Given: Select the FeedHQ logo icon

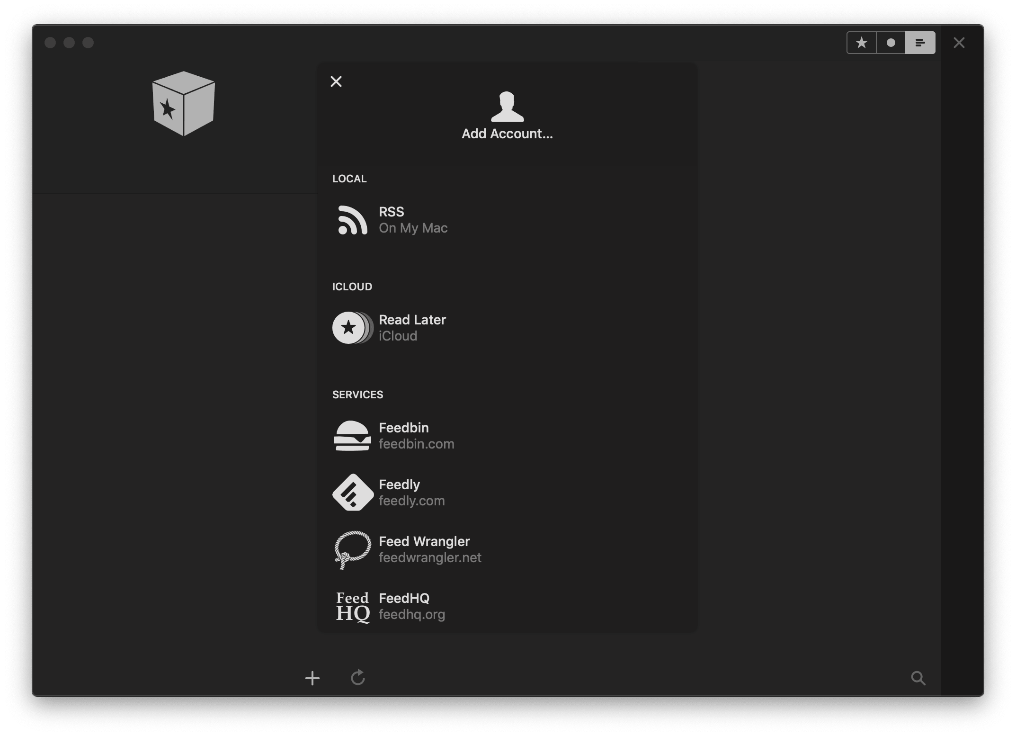Looking at the screenshot, I should [353, 607].
